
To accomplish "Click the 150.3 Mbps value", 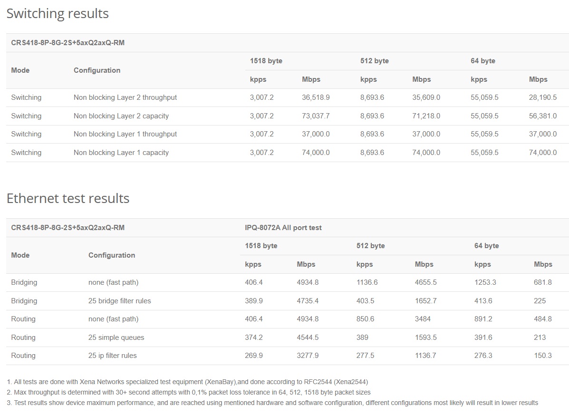I will [543, 356].
